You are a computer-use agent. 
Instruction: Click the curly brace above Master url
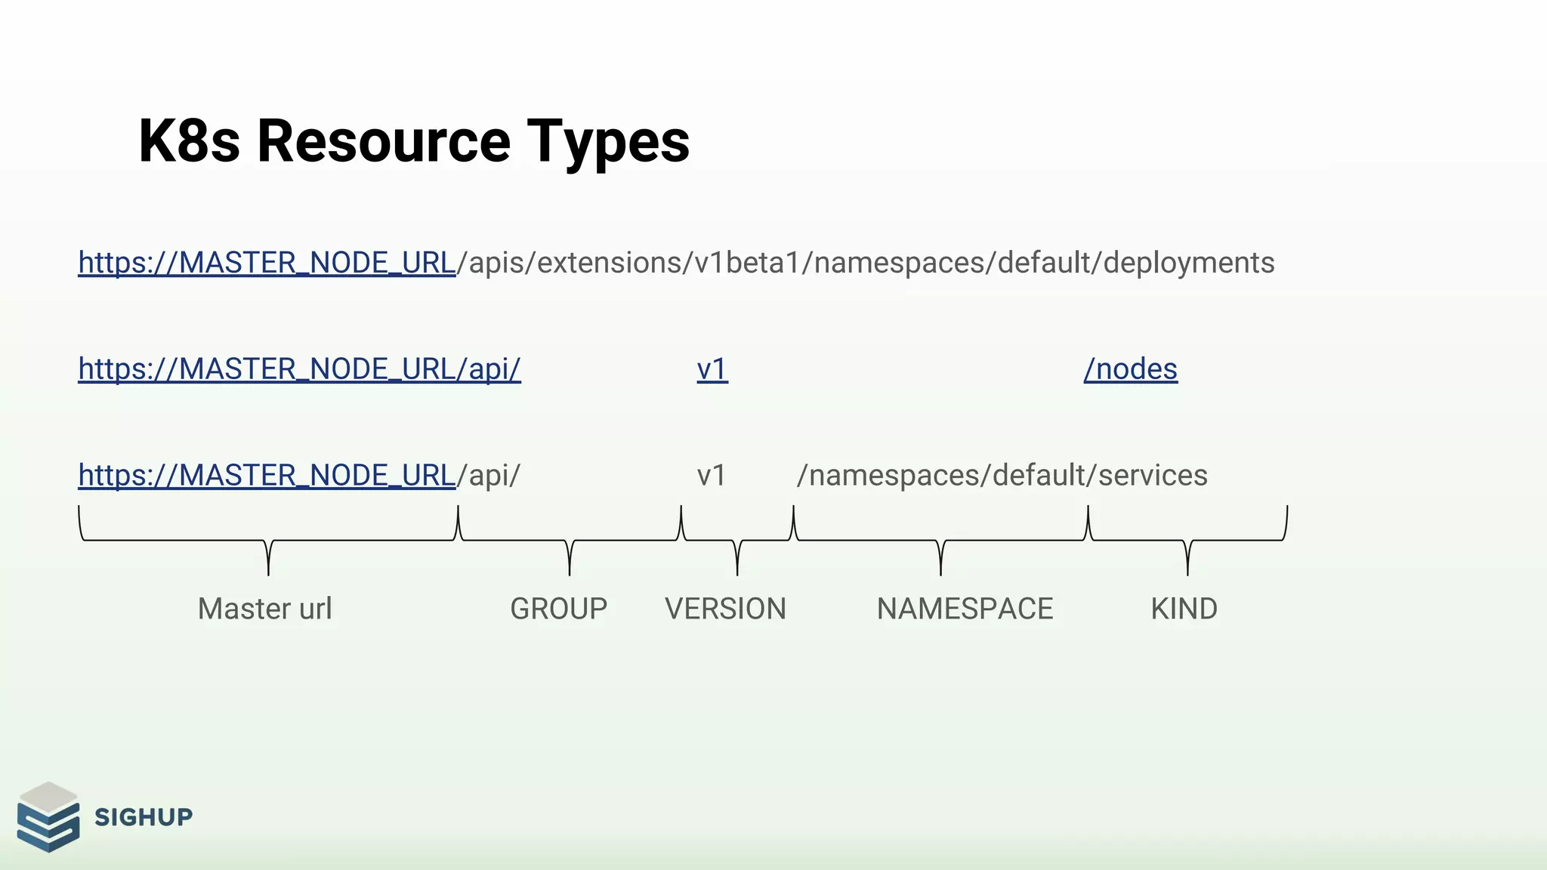268,541
